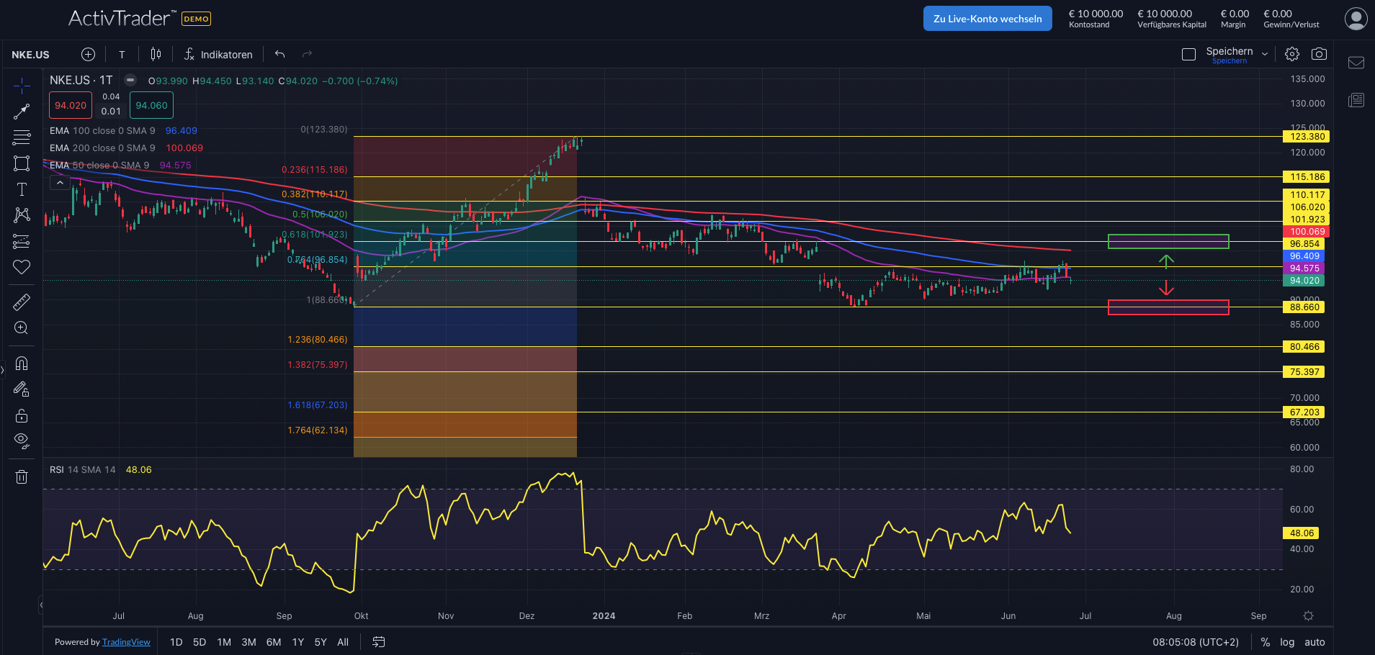Toggle the fullscreen checkbox near Speichern

click(x=1188, y=55)
